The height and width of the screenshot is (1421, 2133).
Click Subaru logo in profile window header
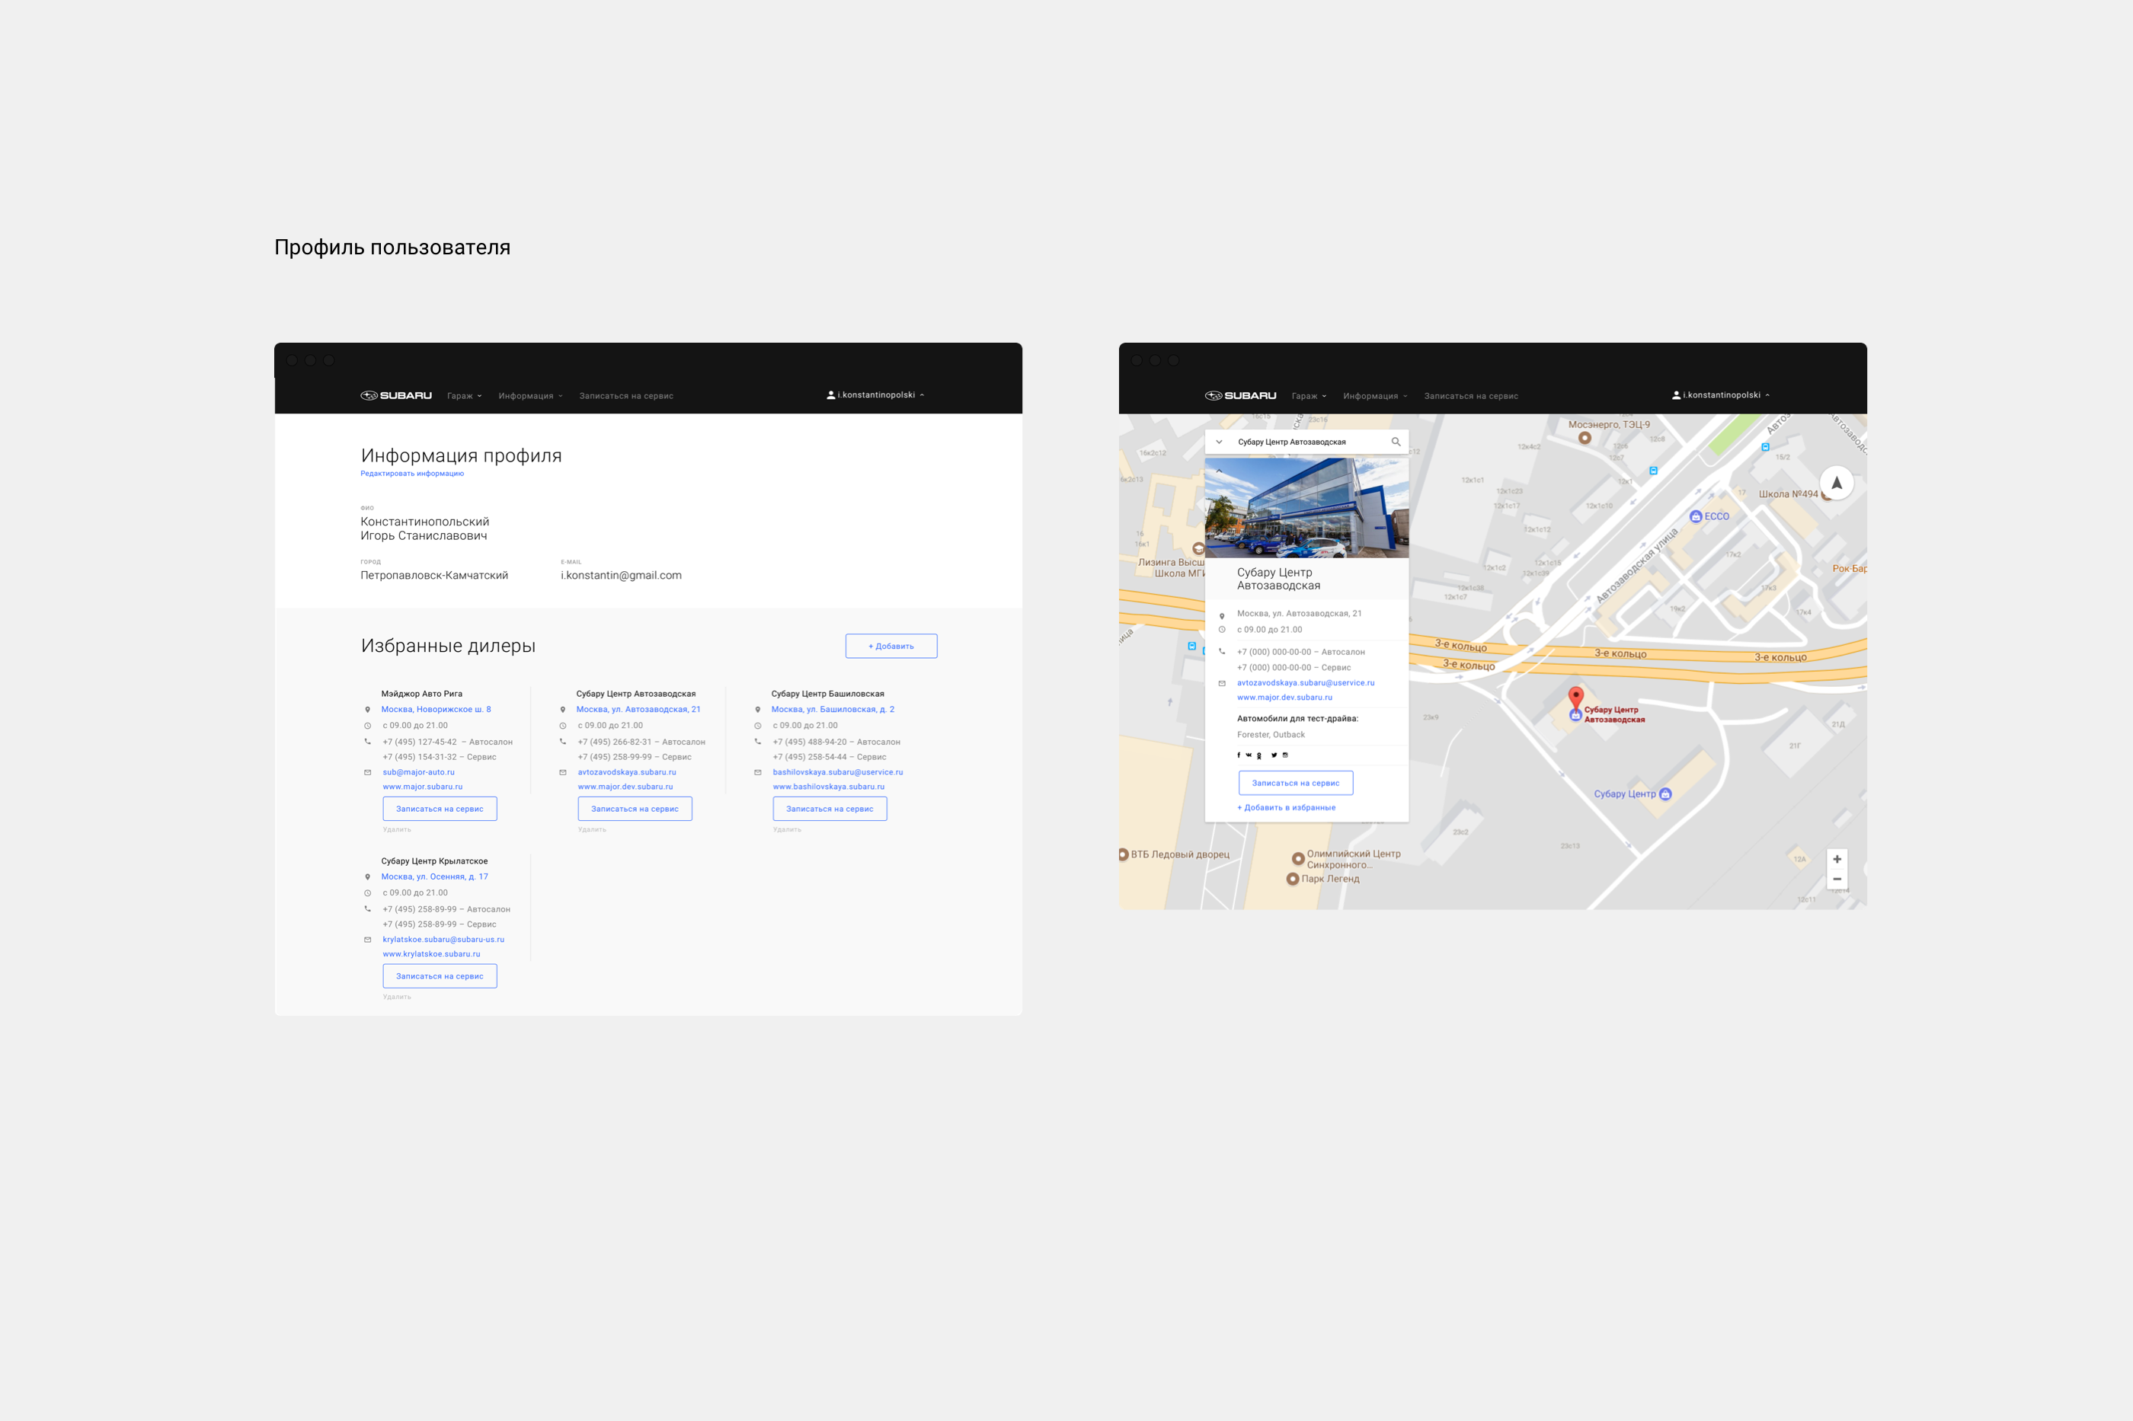[x=396, y=395]
